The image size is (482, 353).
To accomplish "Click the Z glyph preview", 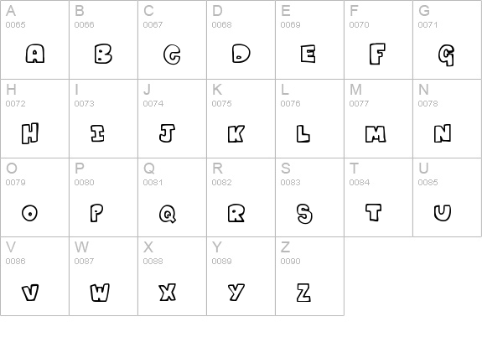I will click(303, 293).
